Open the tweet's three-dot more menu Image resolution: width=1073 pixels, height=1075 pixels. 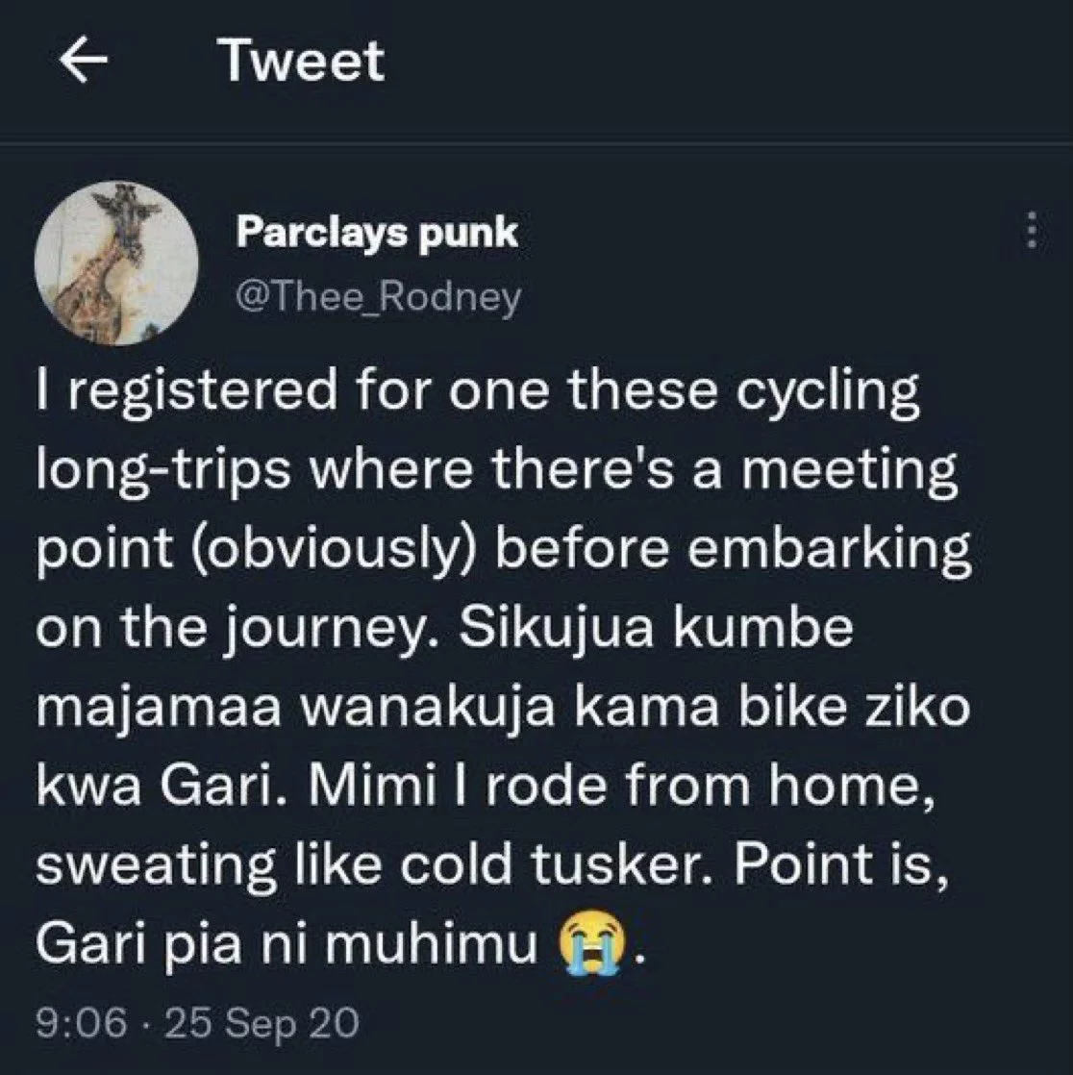point(1032,231)
